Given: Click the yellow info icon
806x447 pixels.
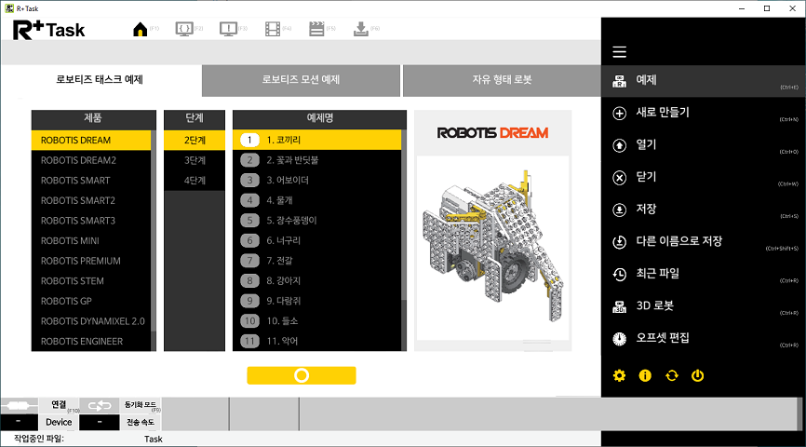Looking at the screenshot, I should [x=645, y=375].
